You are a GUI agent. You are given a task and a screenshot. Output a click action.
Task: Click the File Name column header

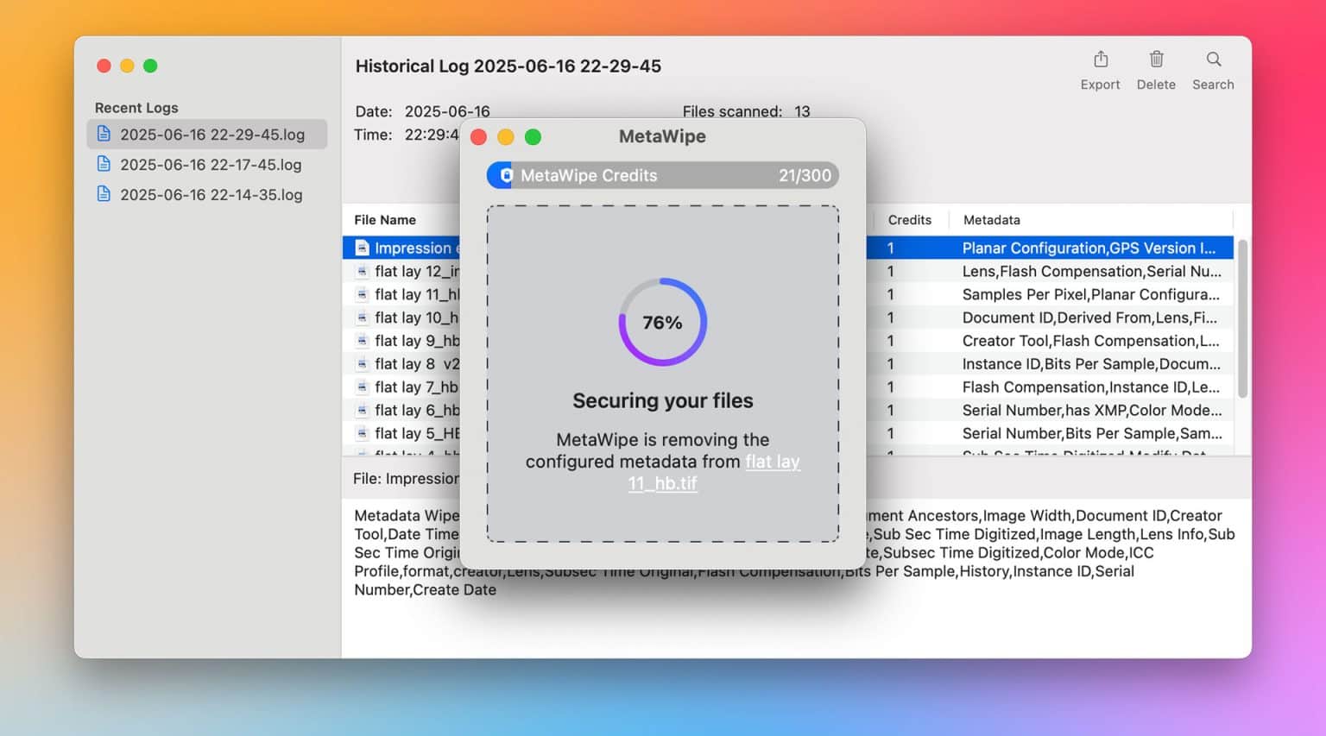pyautogui.click(x=385, y=220)
